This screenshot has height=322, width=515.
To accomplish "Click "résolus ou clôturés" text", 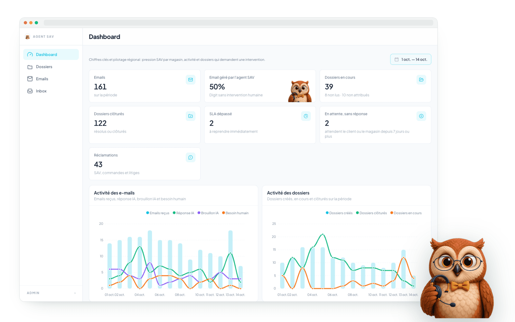I will coord(110,131).
